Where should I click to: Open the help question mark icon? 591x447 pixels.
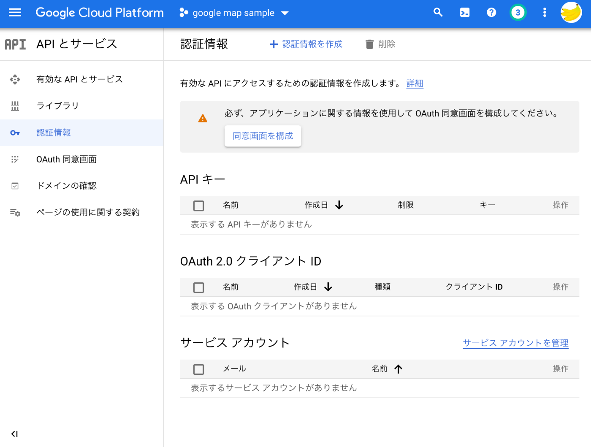coord(491,13)
